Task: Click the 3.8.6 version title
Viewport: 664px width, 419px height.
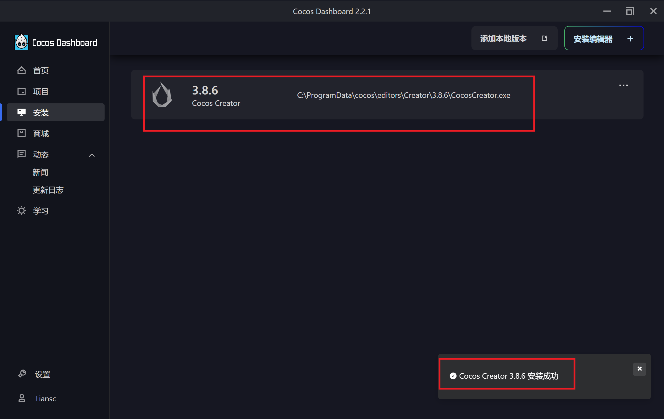Action: click(205, 90)
